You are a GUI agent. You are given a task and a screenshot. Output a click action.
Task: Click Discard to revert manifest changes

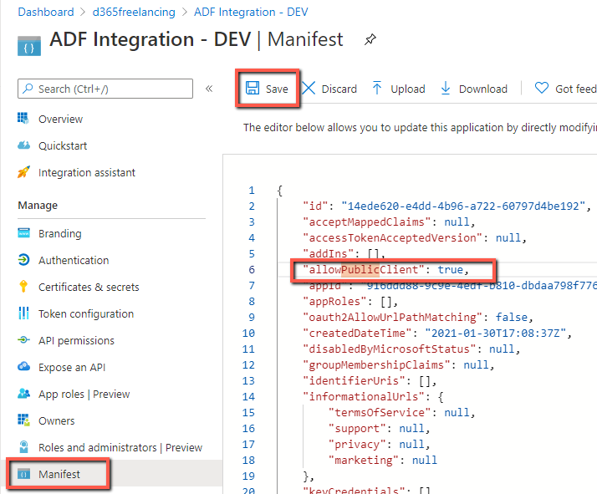point(329,89)
